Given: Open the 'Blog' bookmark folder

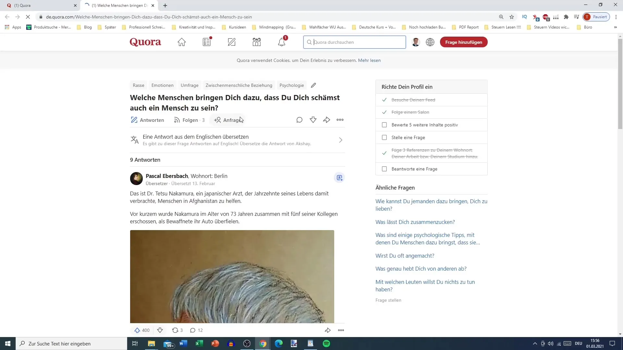Looking at the screenshot, I should point(84,27).
